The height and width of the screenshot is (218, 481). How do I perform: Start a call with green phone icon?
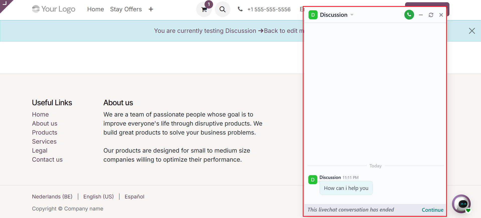coord(409,15)
